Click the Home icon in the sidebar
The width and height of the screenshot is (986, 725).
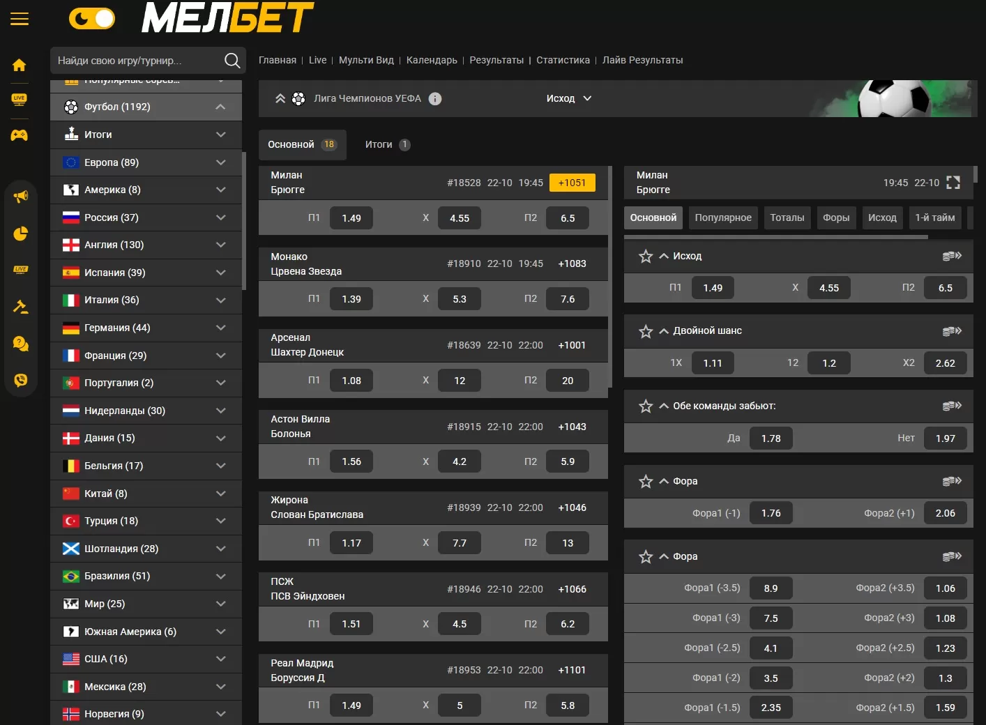20,66
